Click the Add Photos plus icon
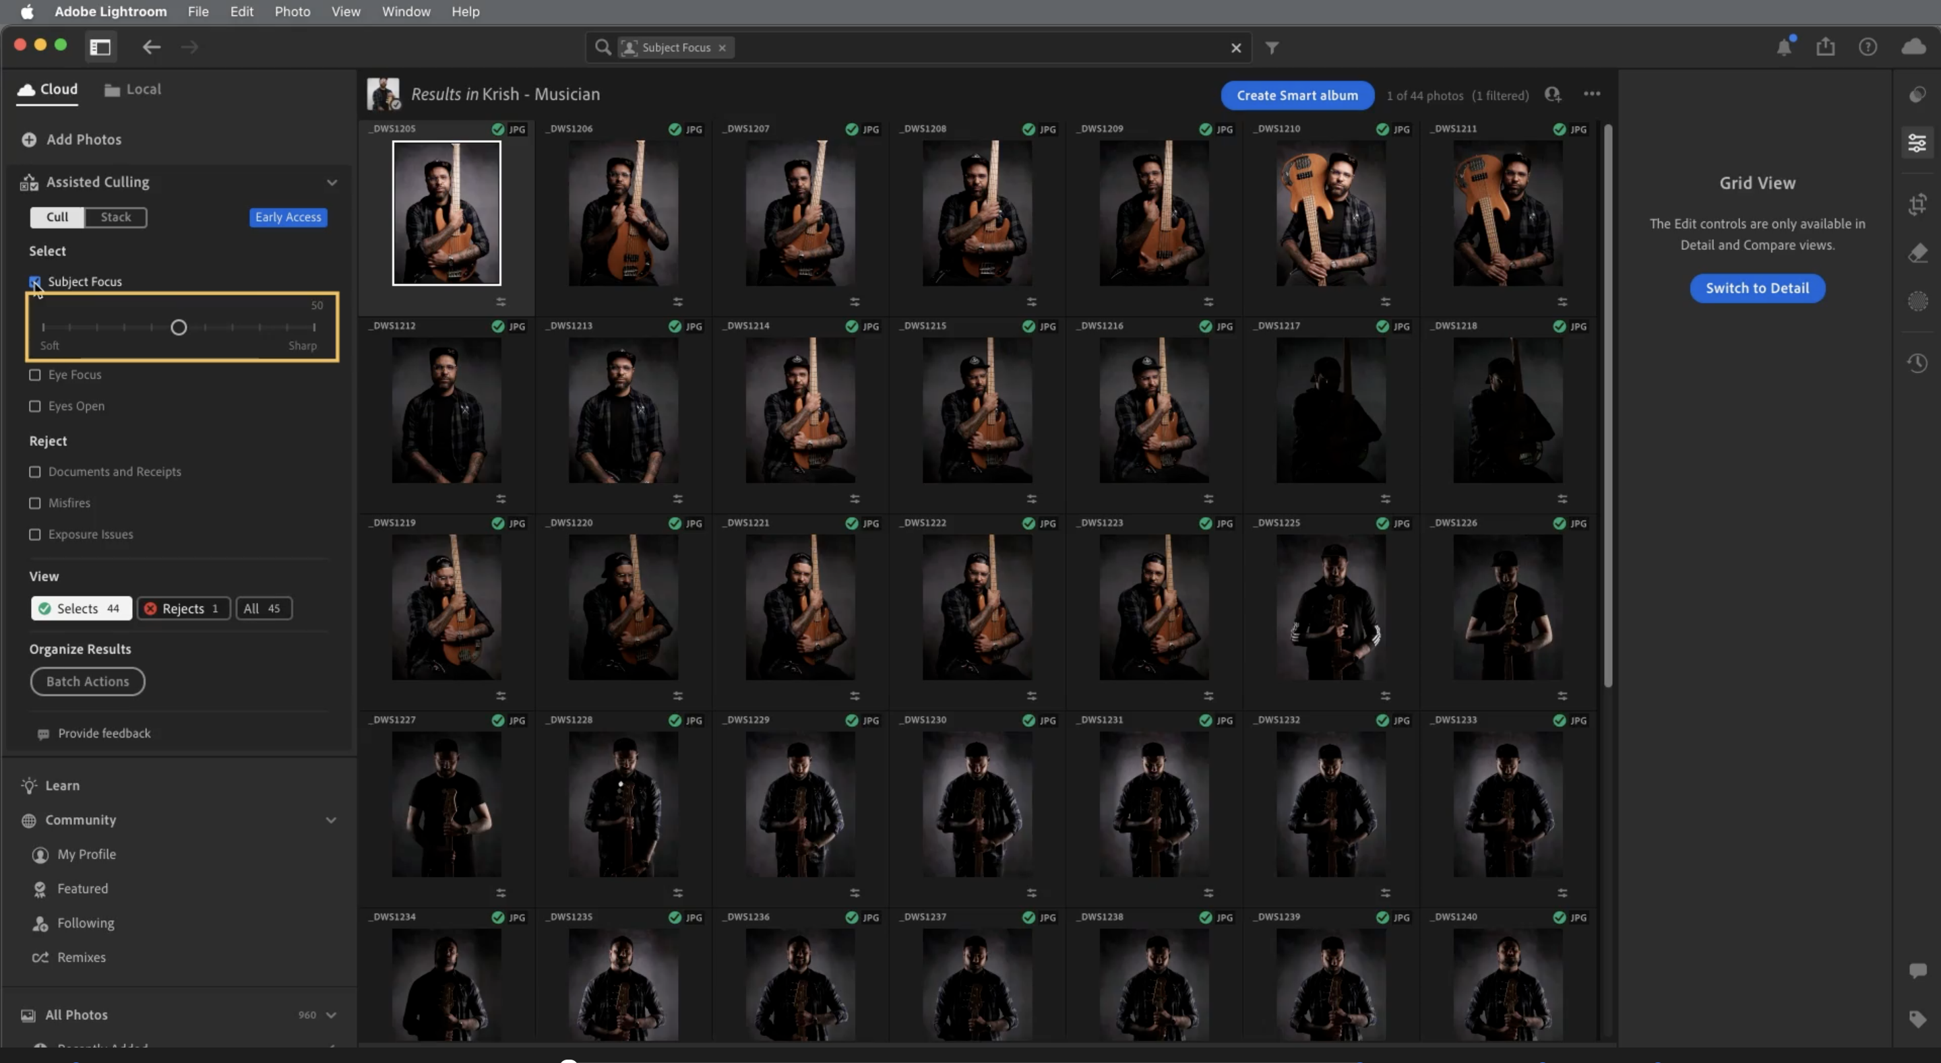 pos(28,139)
